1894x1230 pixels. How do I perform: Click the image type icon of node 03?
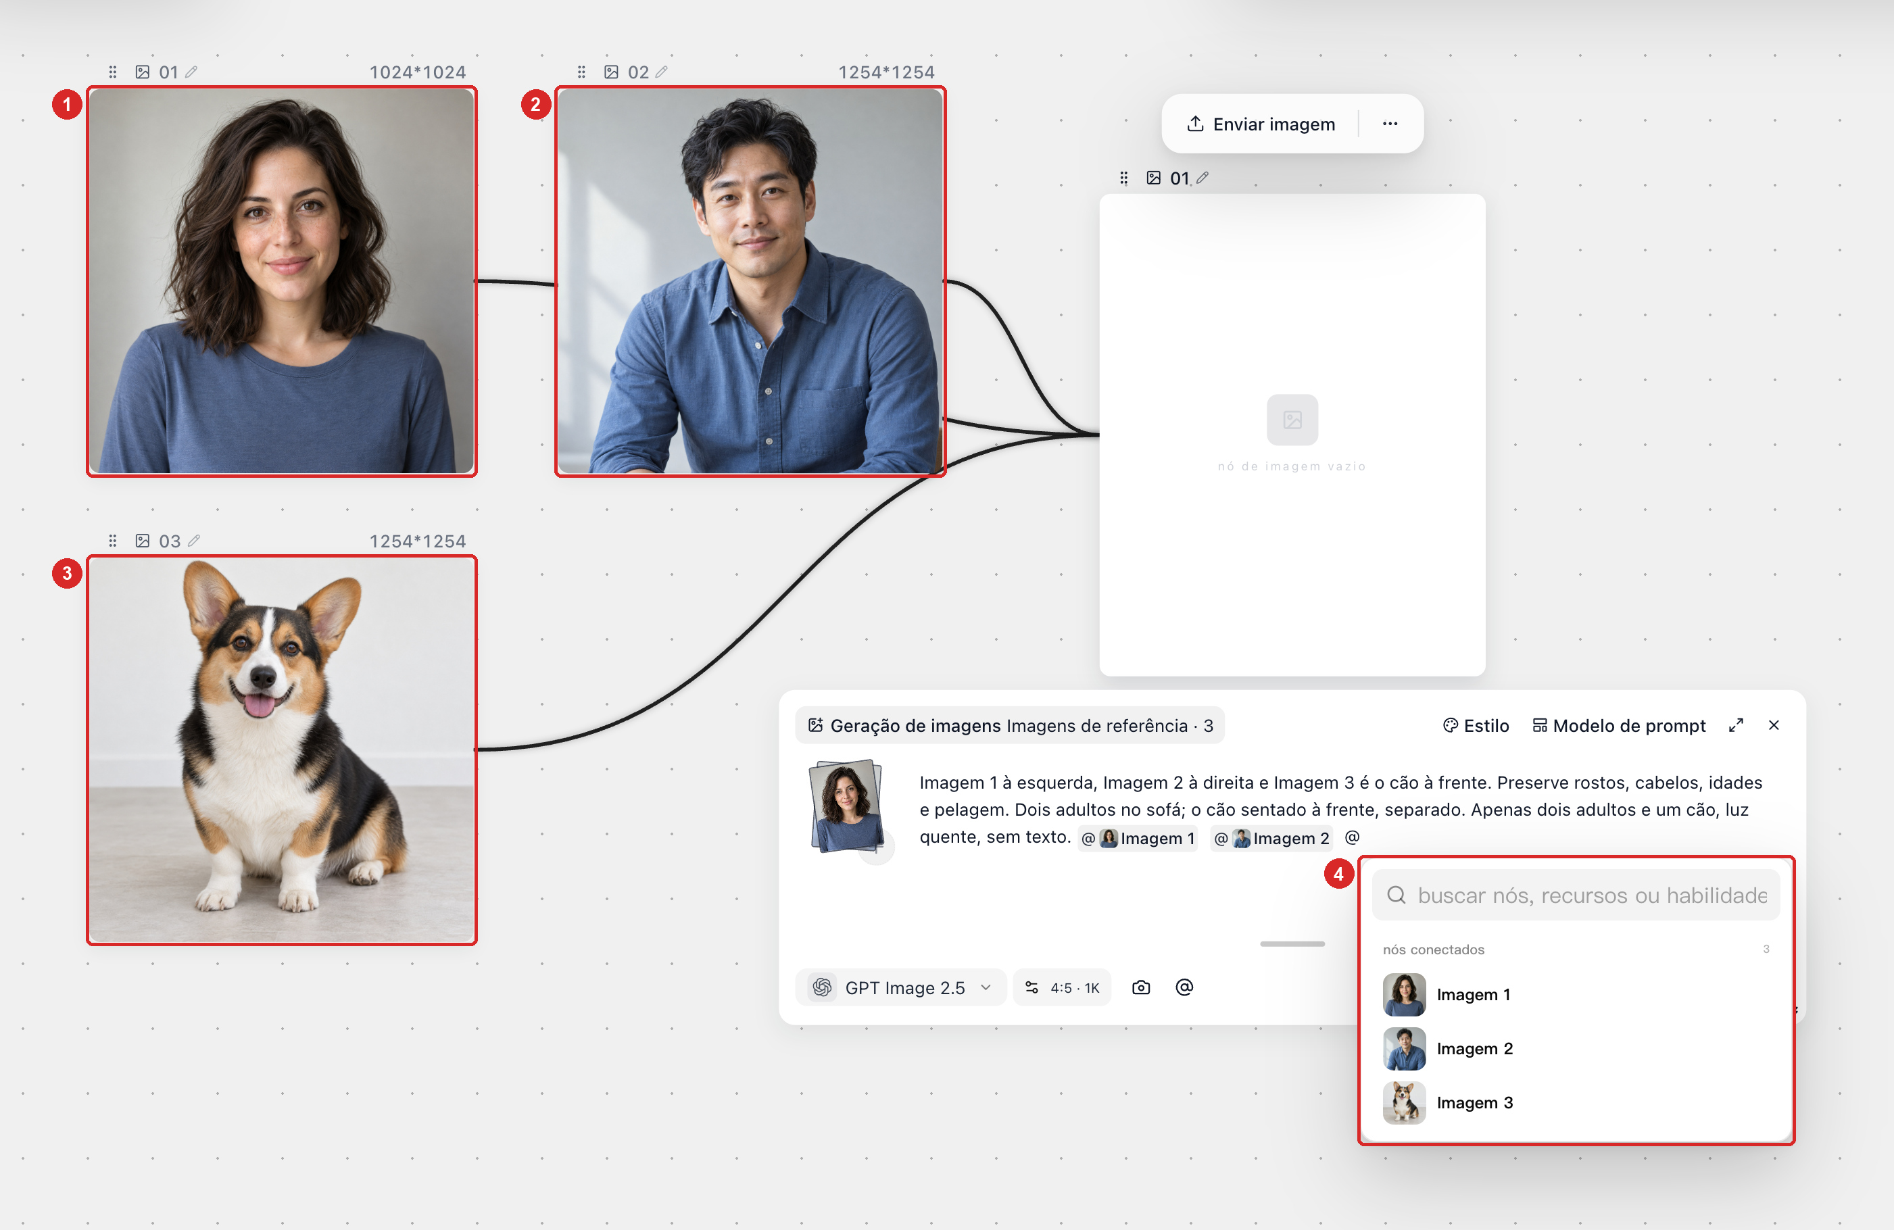tap(143, 541)
